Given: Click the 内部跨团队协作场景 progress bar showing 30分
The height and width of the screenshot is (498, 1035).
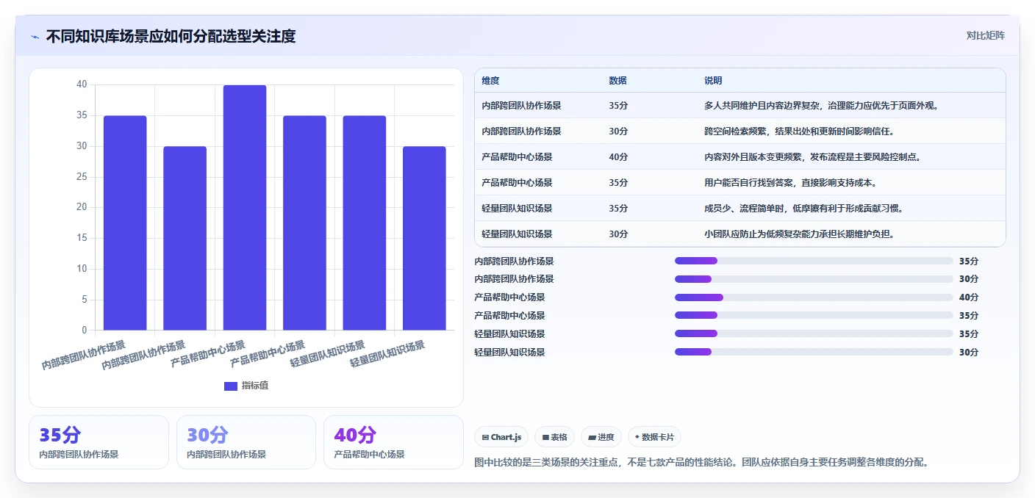Looking at the screenshot, I should click(814, 278).
